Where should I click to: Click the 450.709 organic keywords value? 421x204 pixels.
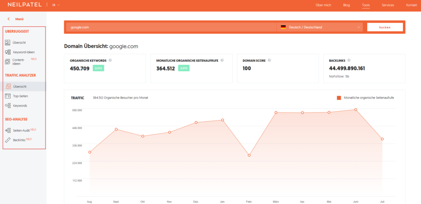[x=80, y=68]
